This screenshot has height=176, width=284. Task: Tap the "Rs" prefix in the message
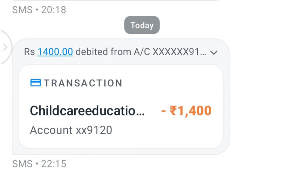(29, 52)
